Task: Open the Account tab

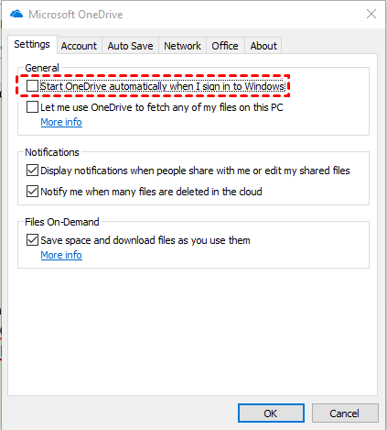Action: point(79,46)
